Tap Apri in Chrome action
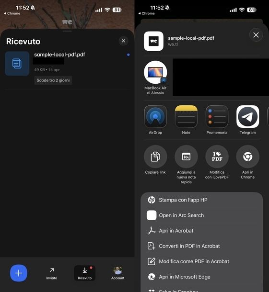The image size is (269, 292). pos(248,162)
